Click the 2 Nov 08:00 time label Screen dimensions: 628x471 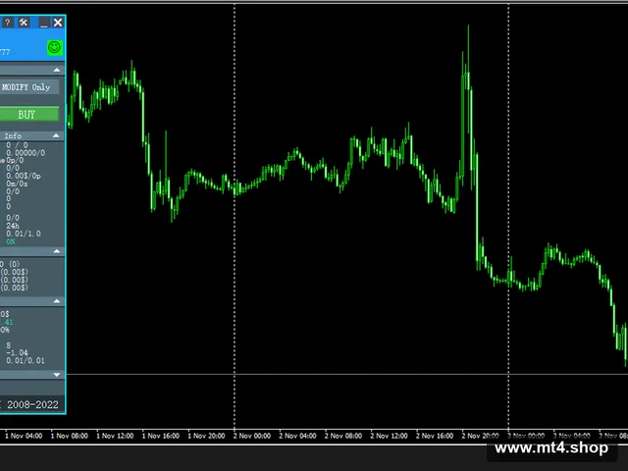point(343,436)
